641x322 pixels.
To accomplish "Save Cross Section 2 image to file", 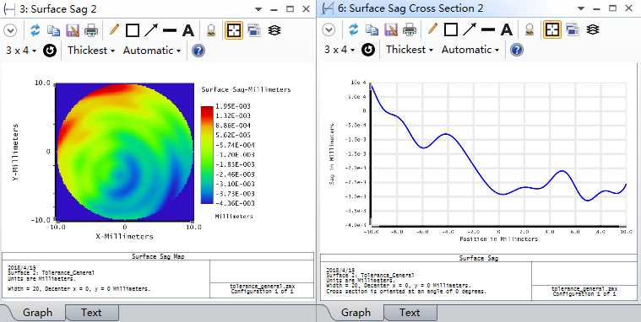I will [x=390, y=30].
